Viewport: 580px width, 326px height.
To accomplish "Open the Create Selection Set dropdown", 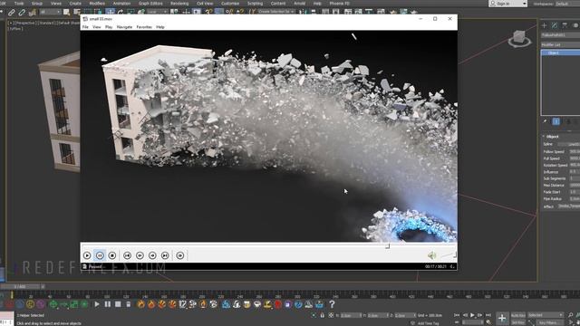I will point(276,12).
